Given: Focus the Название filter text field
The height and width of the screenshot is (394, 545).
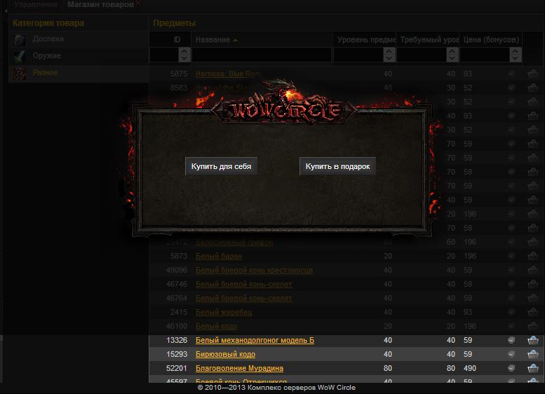Looking at the screenshot, I should coord(262,55).
